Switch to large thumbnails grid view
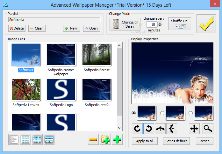The height and width of the screenshot is (154, 222). tap(49, 139)
